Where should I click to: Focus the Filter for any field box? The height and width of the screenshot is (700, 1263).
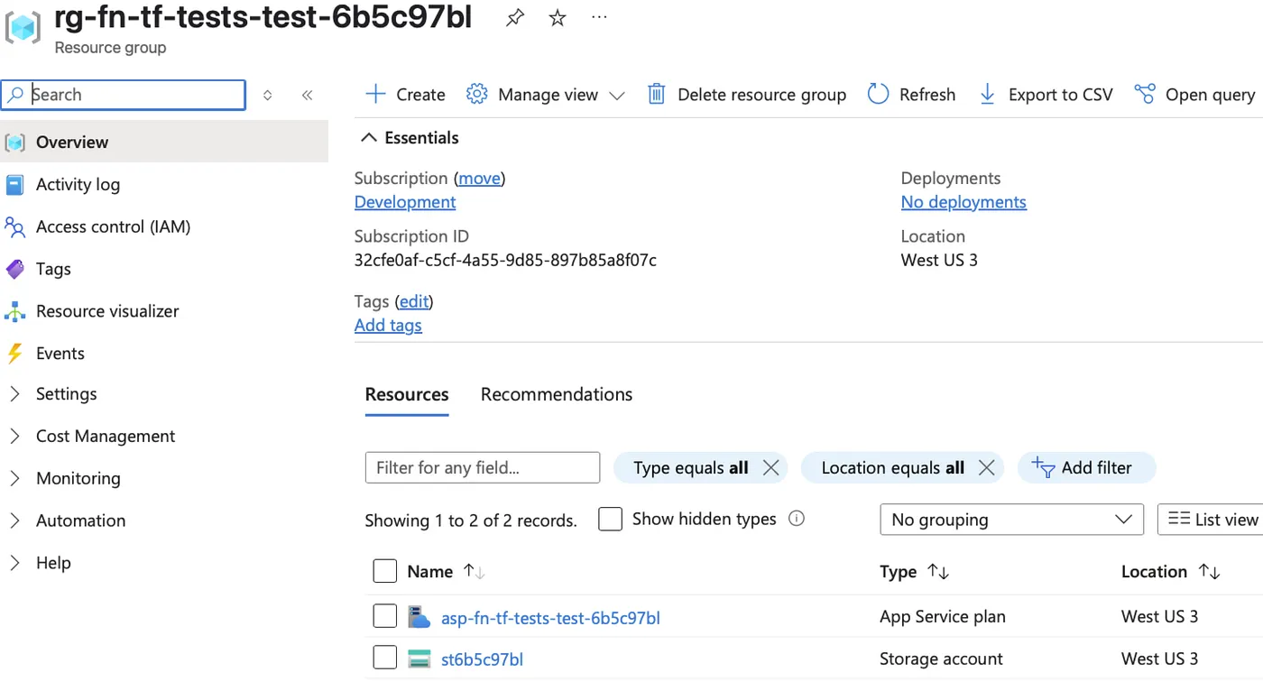click(483, 467)
